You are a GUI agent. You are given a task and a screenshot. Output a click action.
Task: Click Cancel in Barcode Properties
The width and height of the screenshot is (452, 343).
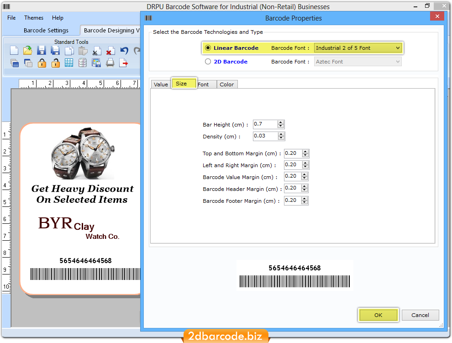click(420, 315)
